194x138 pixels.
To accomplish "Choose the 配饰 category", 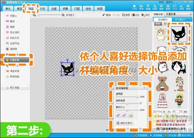I will tap(10, 21).
